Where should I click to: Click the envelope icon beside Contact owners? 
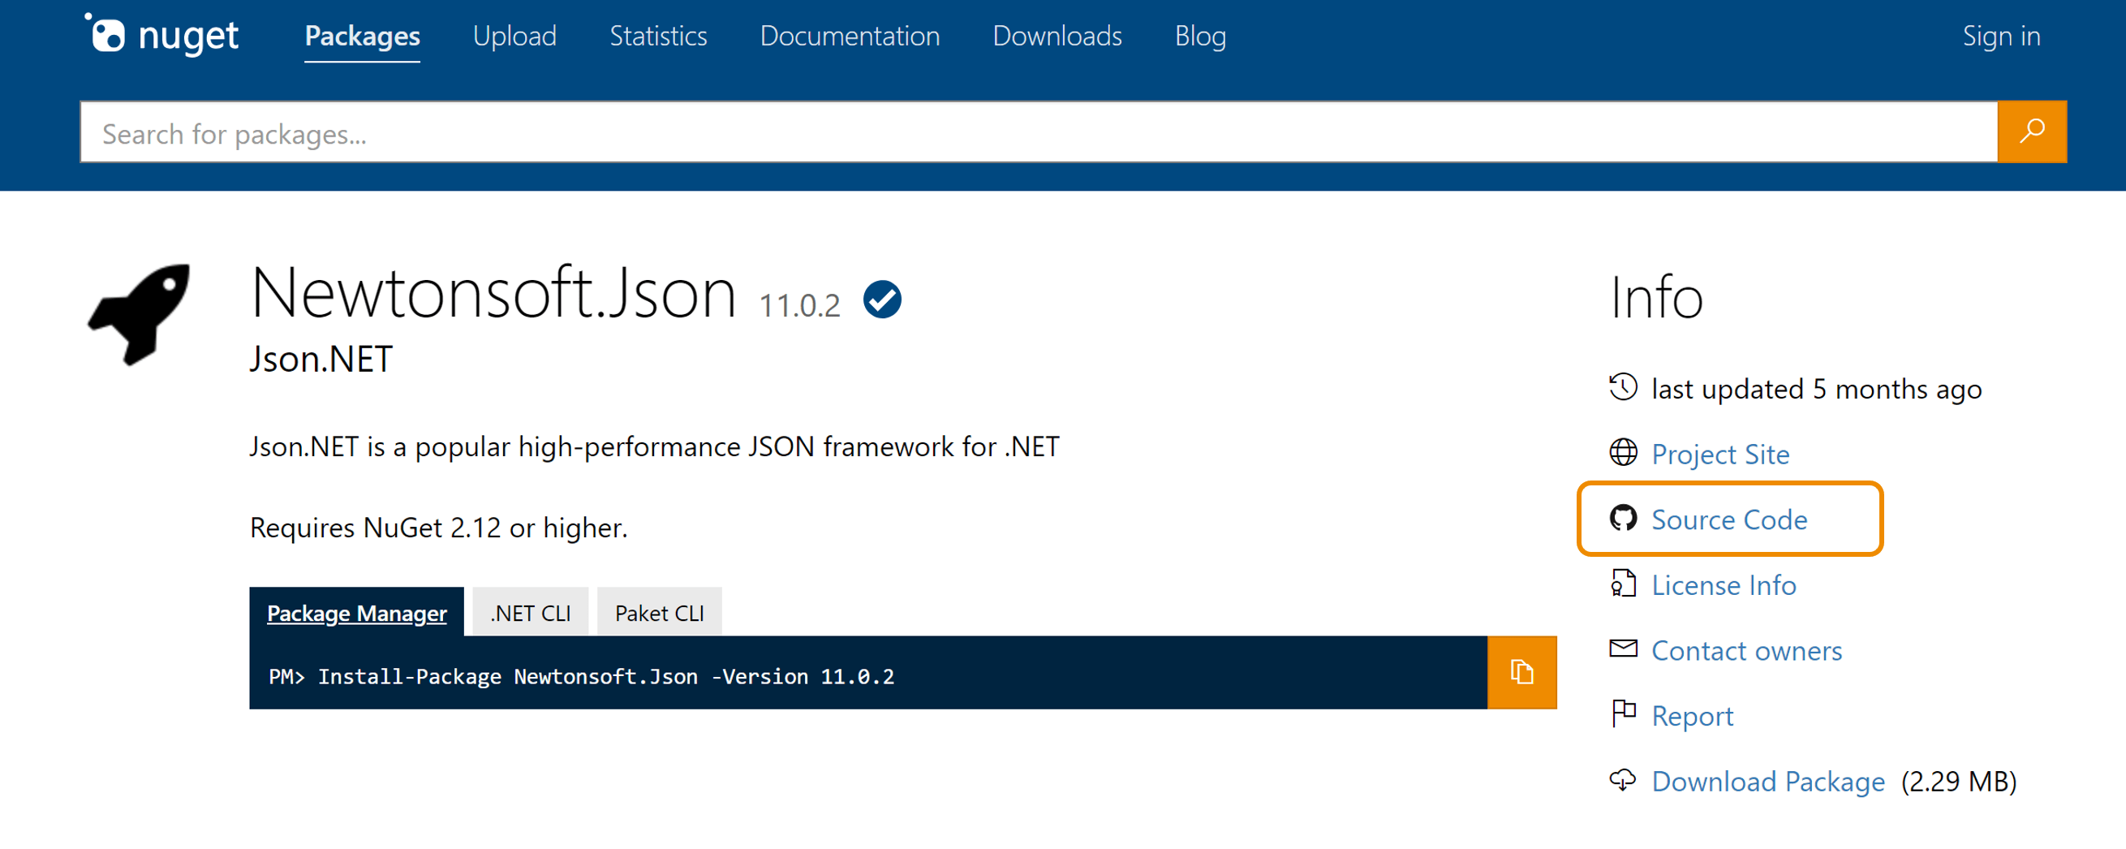pyautogui.click(x=1623, y=649)
